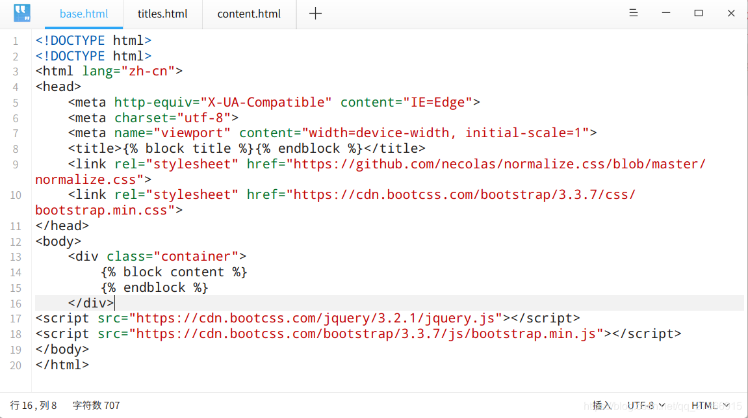This screenshot has width=748, height=418.
Task: Click the closing </body> tag
Action: pos(62,349)
